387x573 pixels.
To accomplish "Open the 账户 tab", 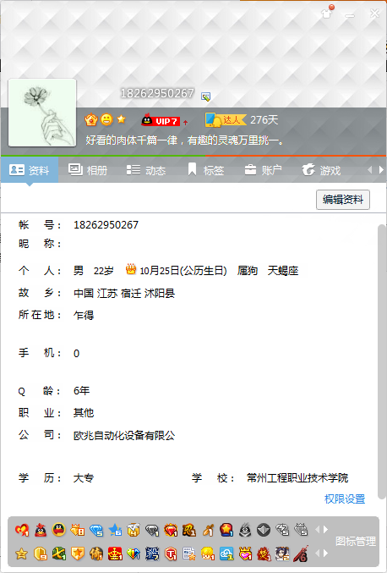I will [263, 170].
